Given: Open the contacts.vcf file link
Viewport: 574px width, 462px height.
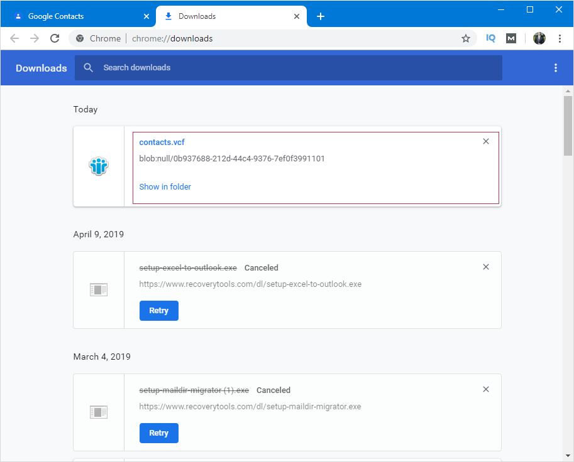Looking at the screenshot, I should coord(162,142).
